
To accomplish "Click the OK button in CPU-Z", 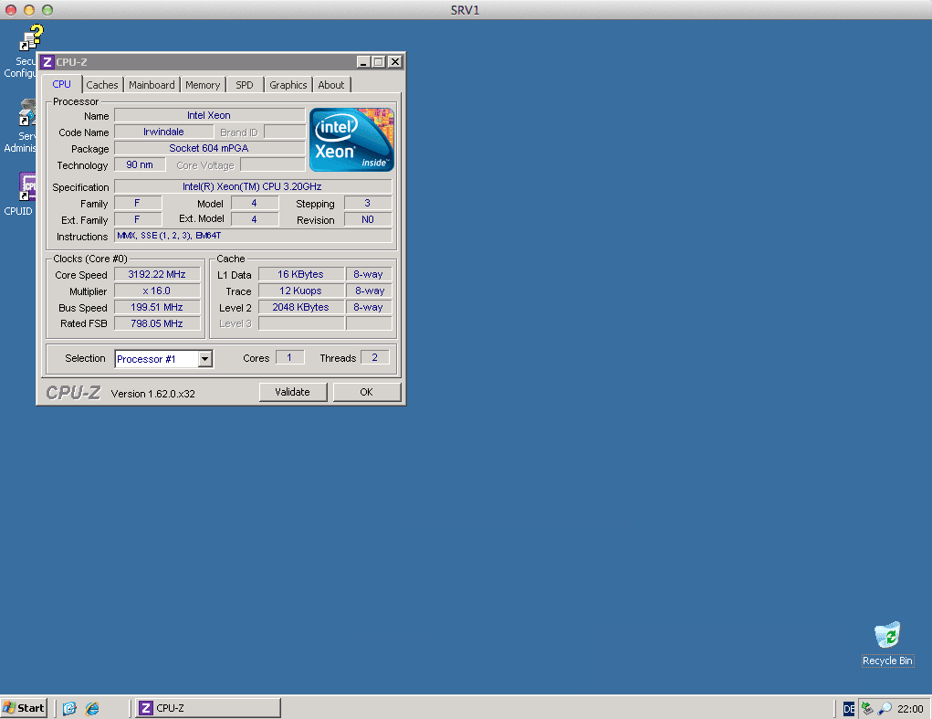I will [366, 392].
